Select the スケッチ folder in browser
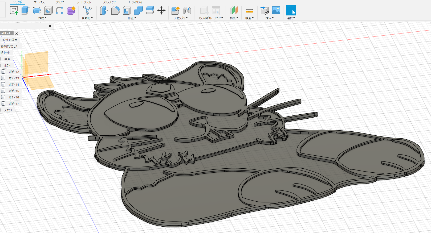Image resolution: width=431 pixels, height=233 pixels. (8, 110)
